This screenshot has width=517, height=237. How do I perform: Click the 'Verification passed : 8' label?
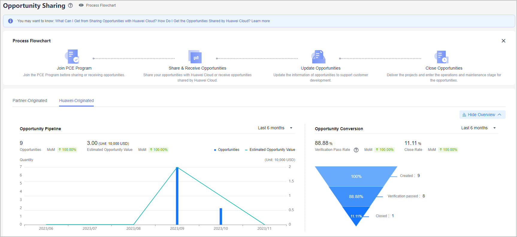(x=406, y=196)
